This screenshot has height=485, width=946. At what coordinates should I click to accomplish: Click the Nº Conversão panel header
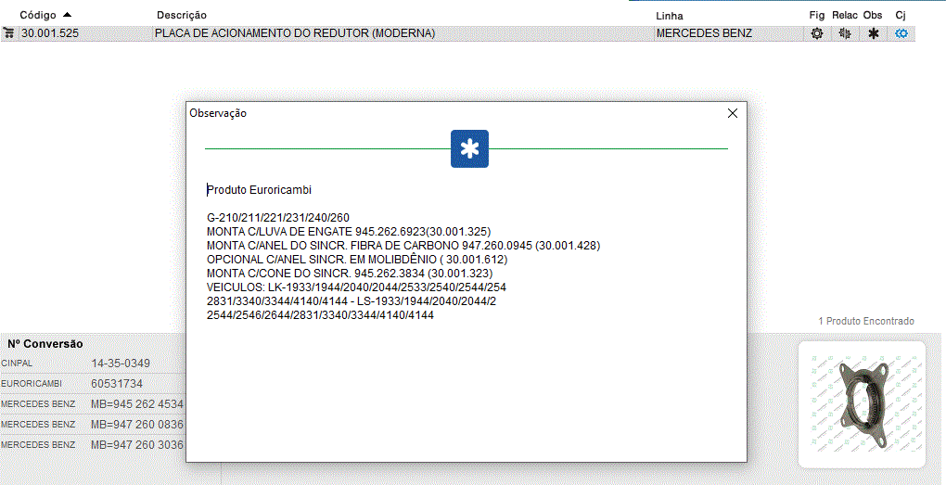pos(45,344)
